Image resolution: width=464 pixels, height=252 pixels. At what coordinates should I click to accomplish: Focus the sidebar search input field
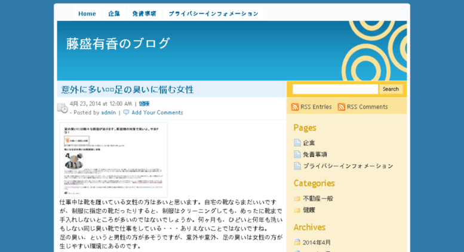(335, 89)
